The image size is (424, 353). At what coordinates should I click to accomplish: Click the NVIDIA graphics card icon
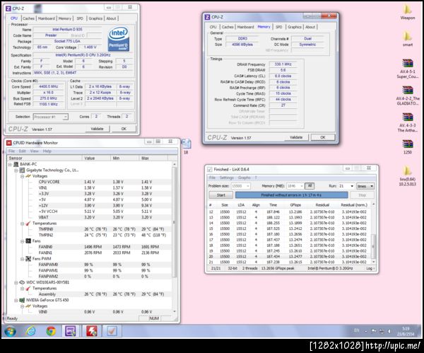pos(22,300)
